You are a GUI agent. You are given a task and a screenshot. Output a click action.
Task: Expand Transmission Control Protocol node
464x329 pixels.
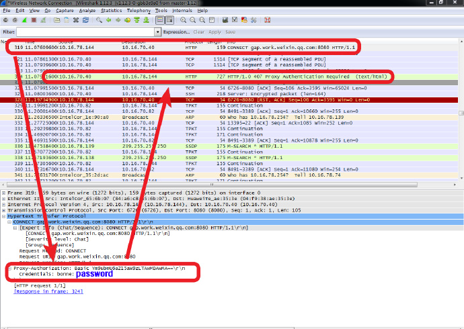[x=3, y=210]
